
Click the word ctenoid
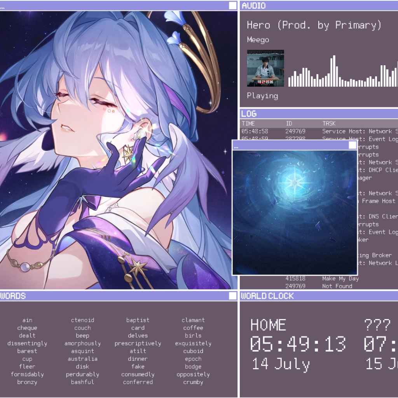click(x=82, y=320)
